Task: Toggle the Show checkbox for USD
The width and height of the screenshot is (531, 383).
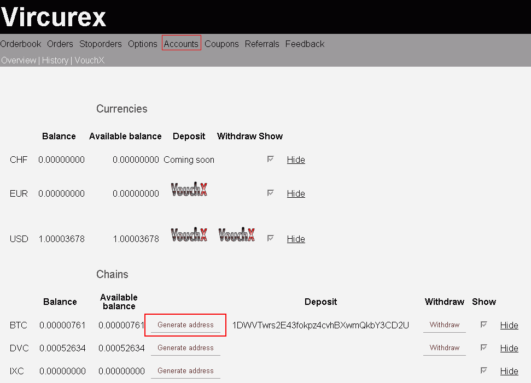Action: (270, 238)
